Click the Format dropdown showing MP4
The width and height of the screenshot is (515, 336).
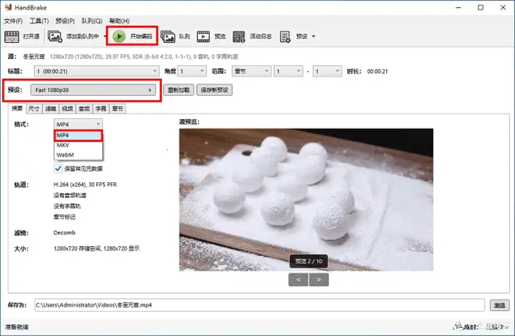coord(78,124)
